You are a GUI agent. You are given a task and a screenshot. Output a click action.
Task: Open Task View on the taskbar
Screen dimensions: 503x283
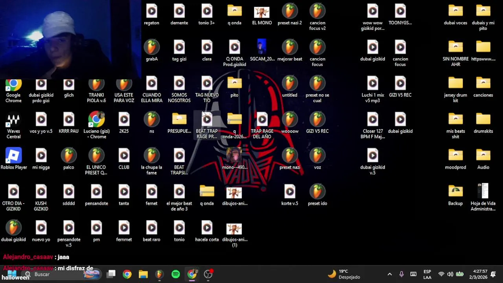[112, 274]
